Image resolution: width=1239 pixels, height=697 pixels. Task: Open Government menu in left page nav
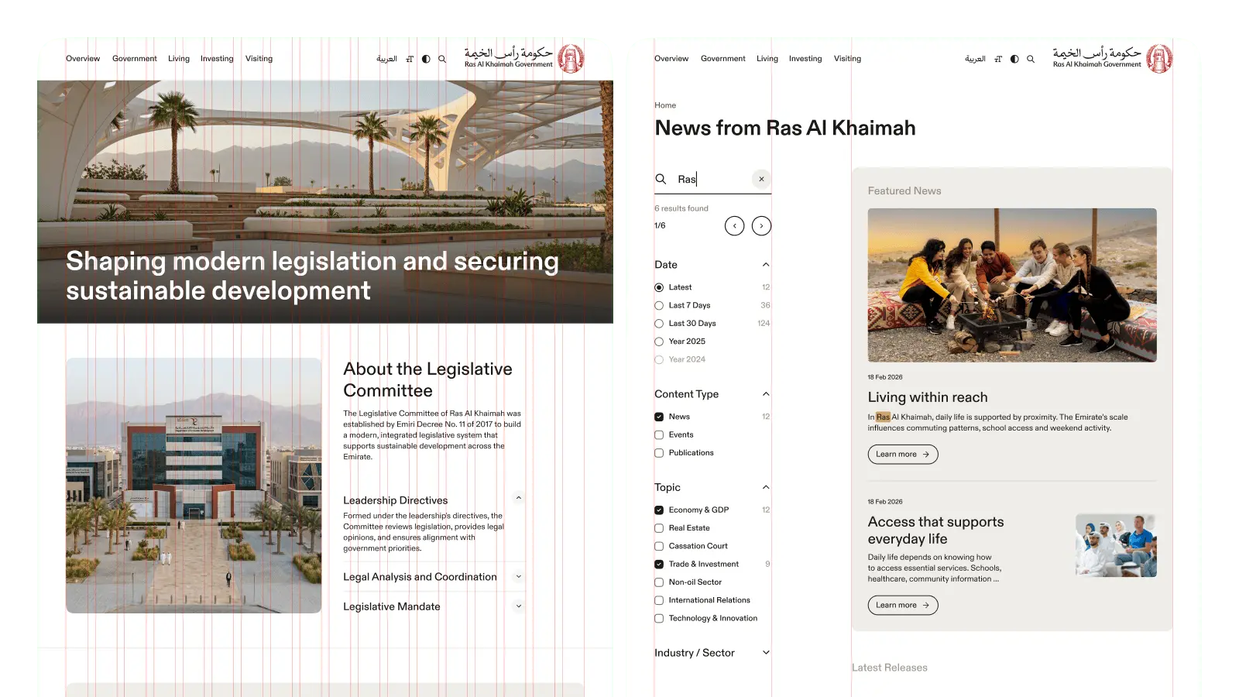click(135, 59)
